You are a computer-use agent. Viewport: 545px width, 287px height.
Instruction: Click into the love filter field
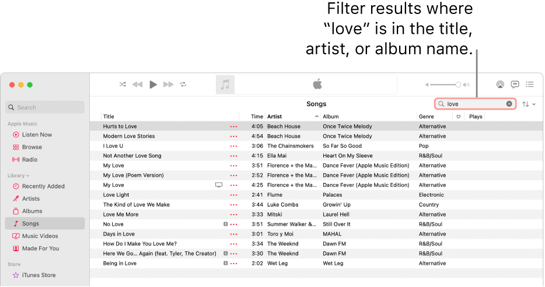[x=475, y=104]
